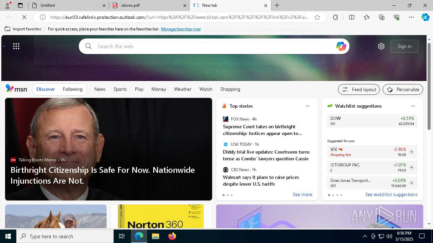Screen dimensions: 433x243
Task: Open the Money section
Action: [159, 89]
